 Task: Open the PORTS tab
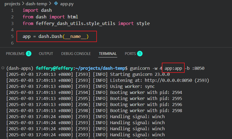coord(130,54)
